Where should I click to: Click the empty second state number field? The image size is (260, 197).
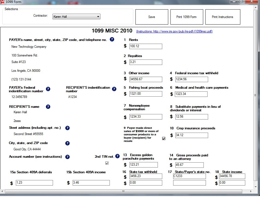(190, 183)
